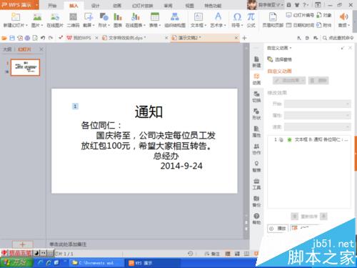
Task: Open the Tools (工具) sidebar panel
Action: 256,184
